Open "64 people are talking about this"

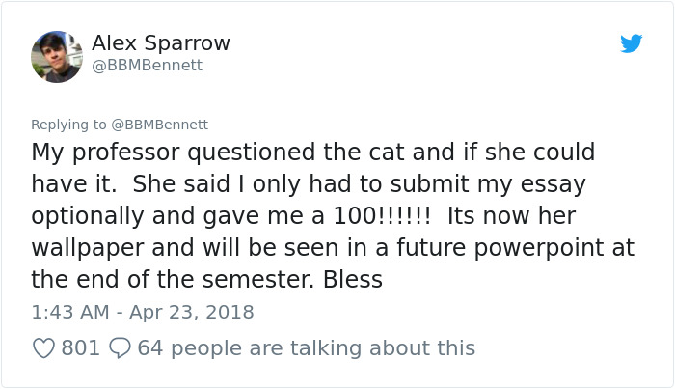(x=307, y=347)
